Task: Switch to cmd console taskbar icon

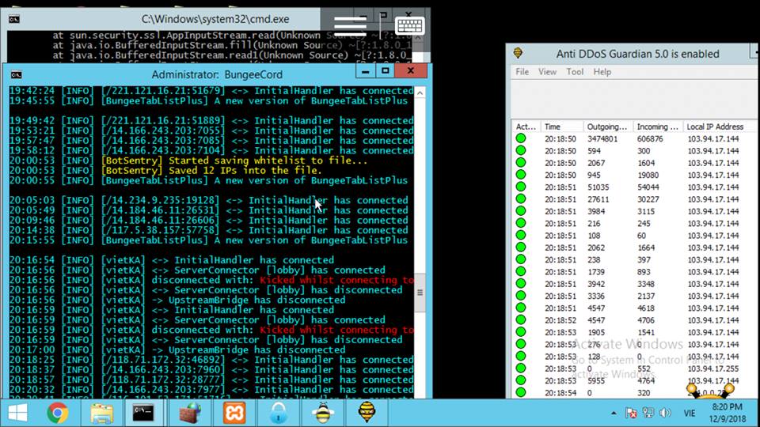Action: (x=143, y=413)
